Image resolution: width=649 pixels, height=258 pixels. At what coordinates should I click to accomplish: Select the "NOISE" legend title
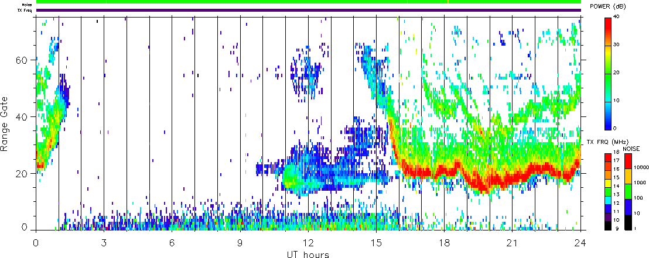pyautogui.click(x=631, y=148)
